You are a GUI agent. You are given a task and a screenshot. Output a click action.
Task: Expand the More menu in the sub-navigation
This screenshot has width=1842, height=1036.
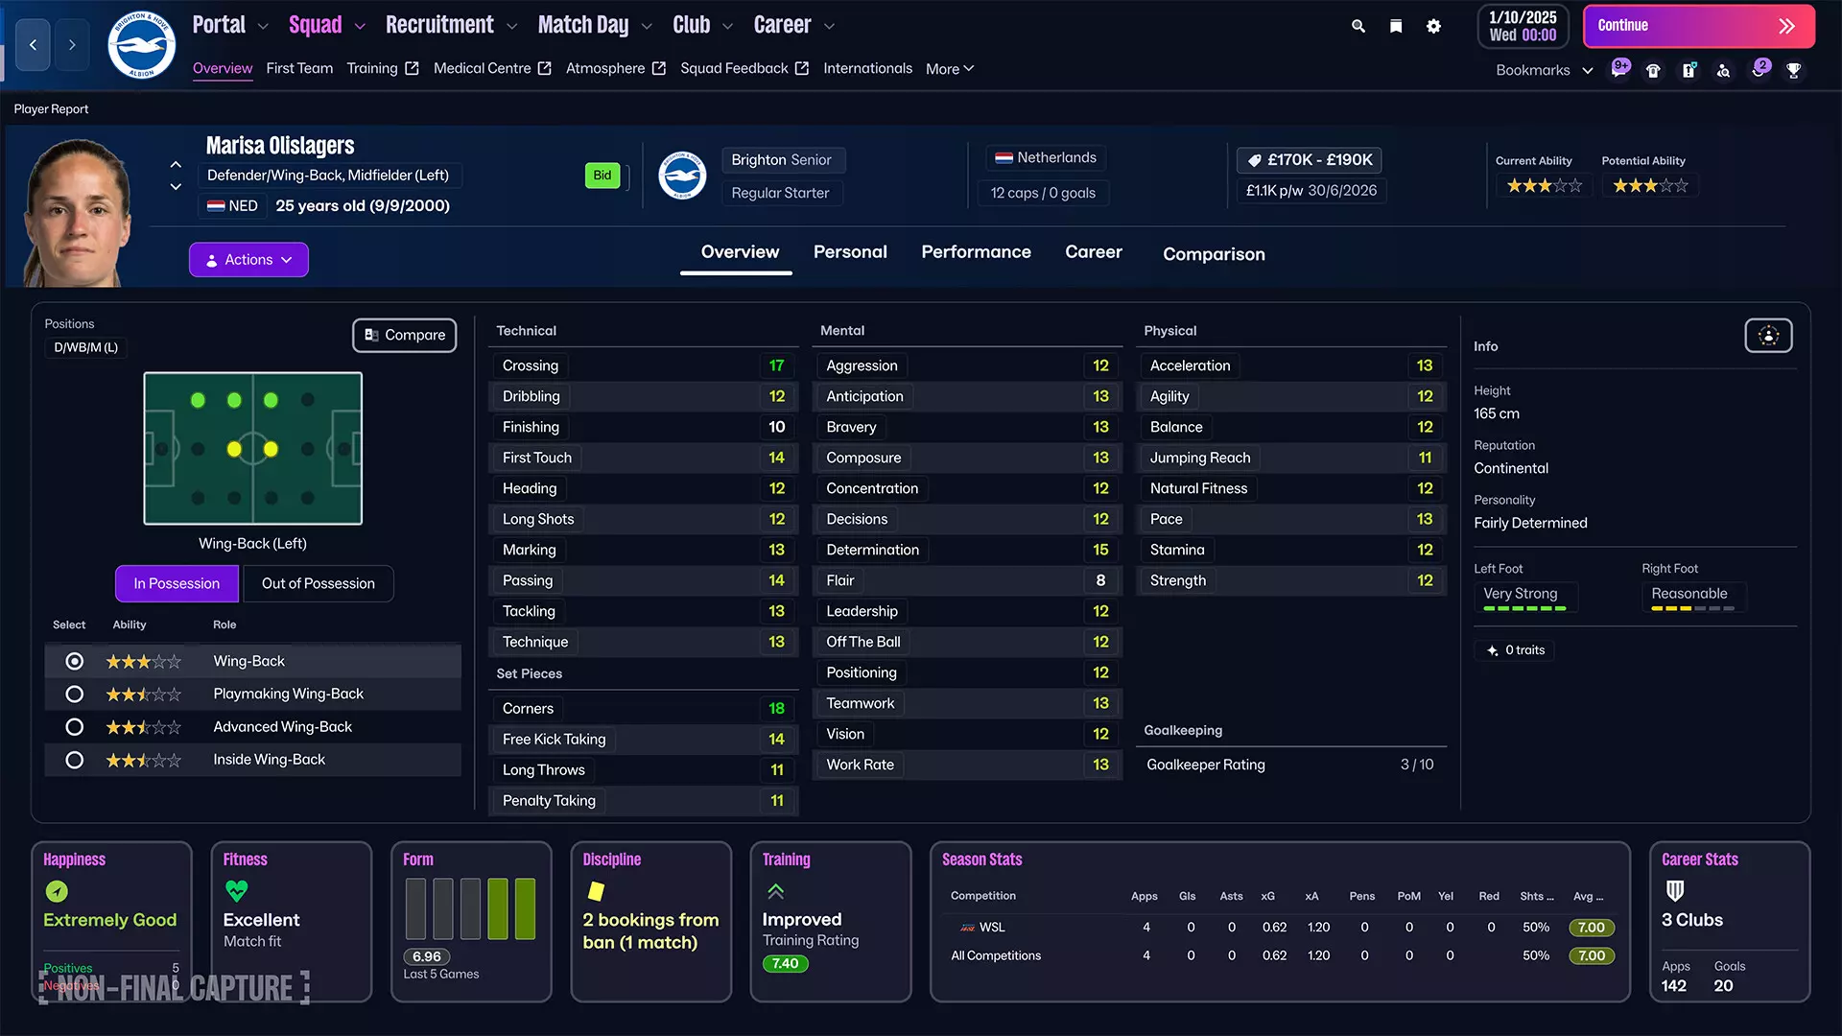[948, 68]
